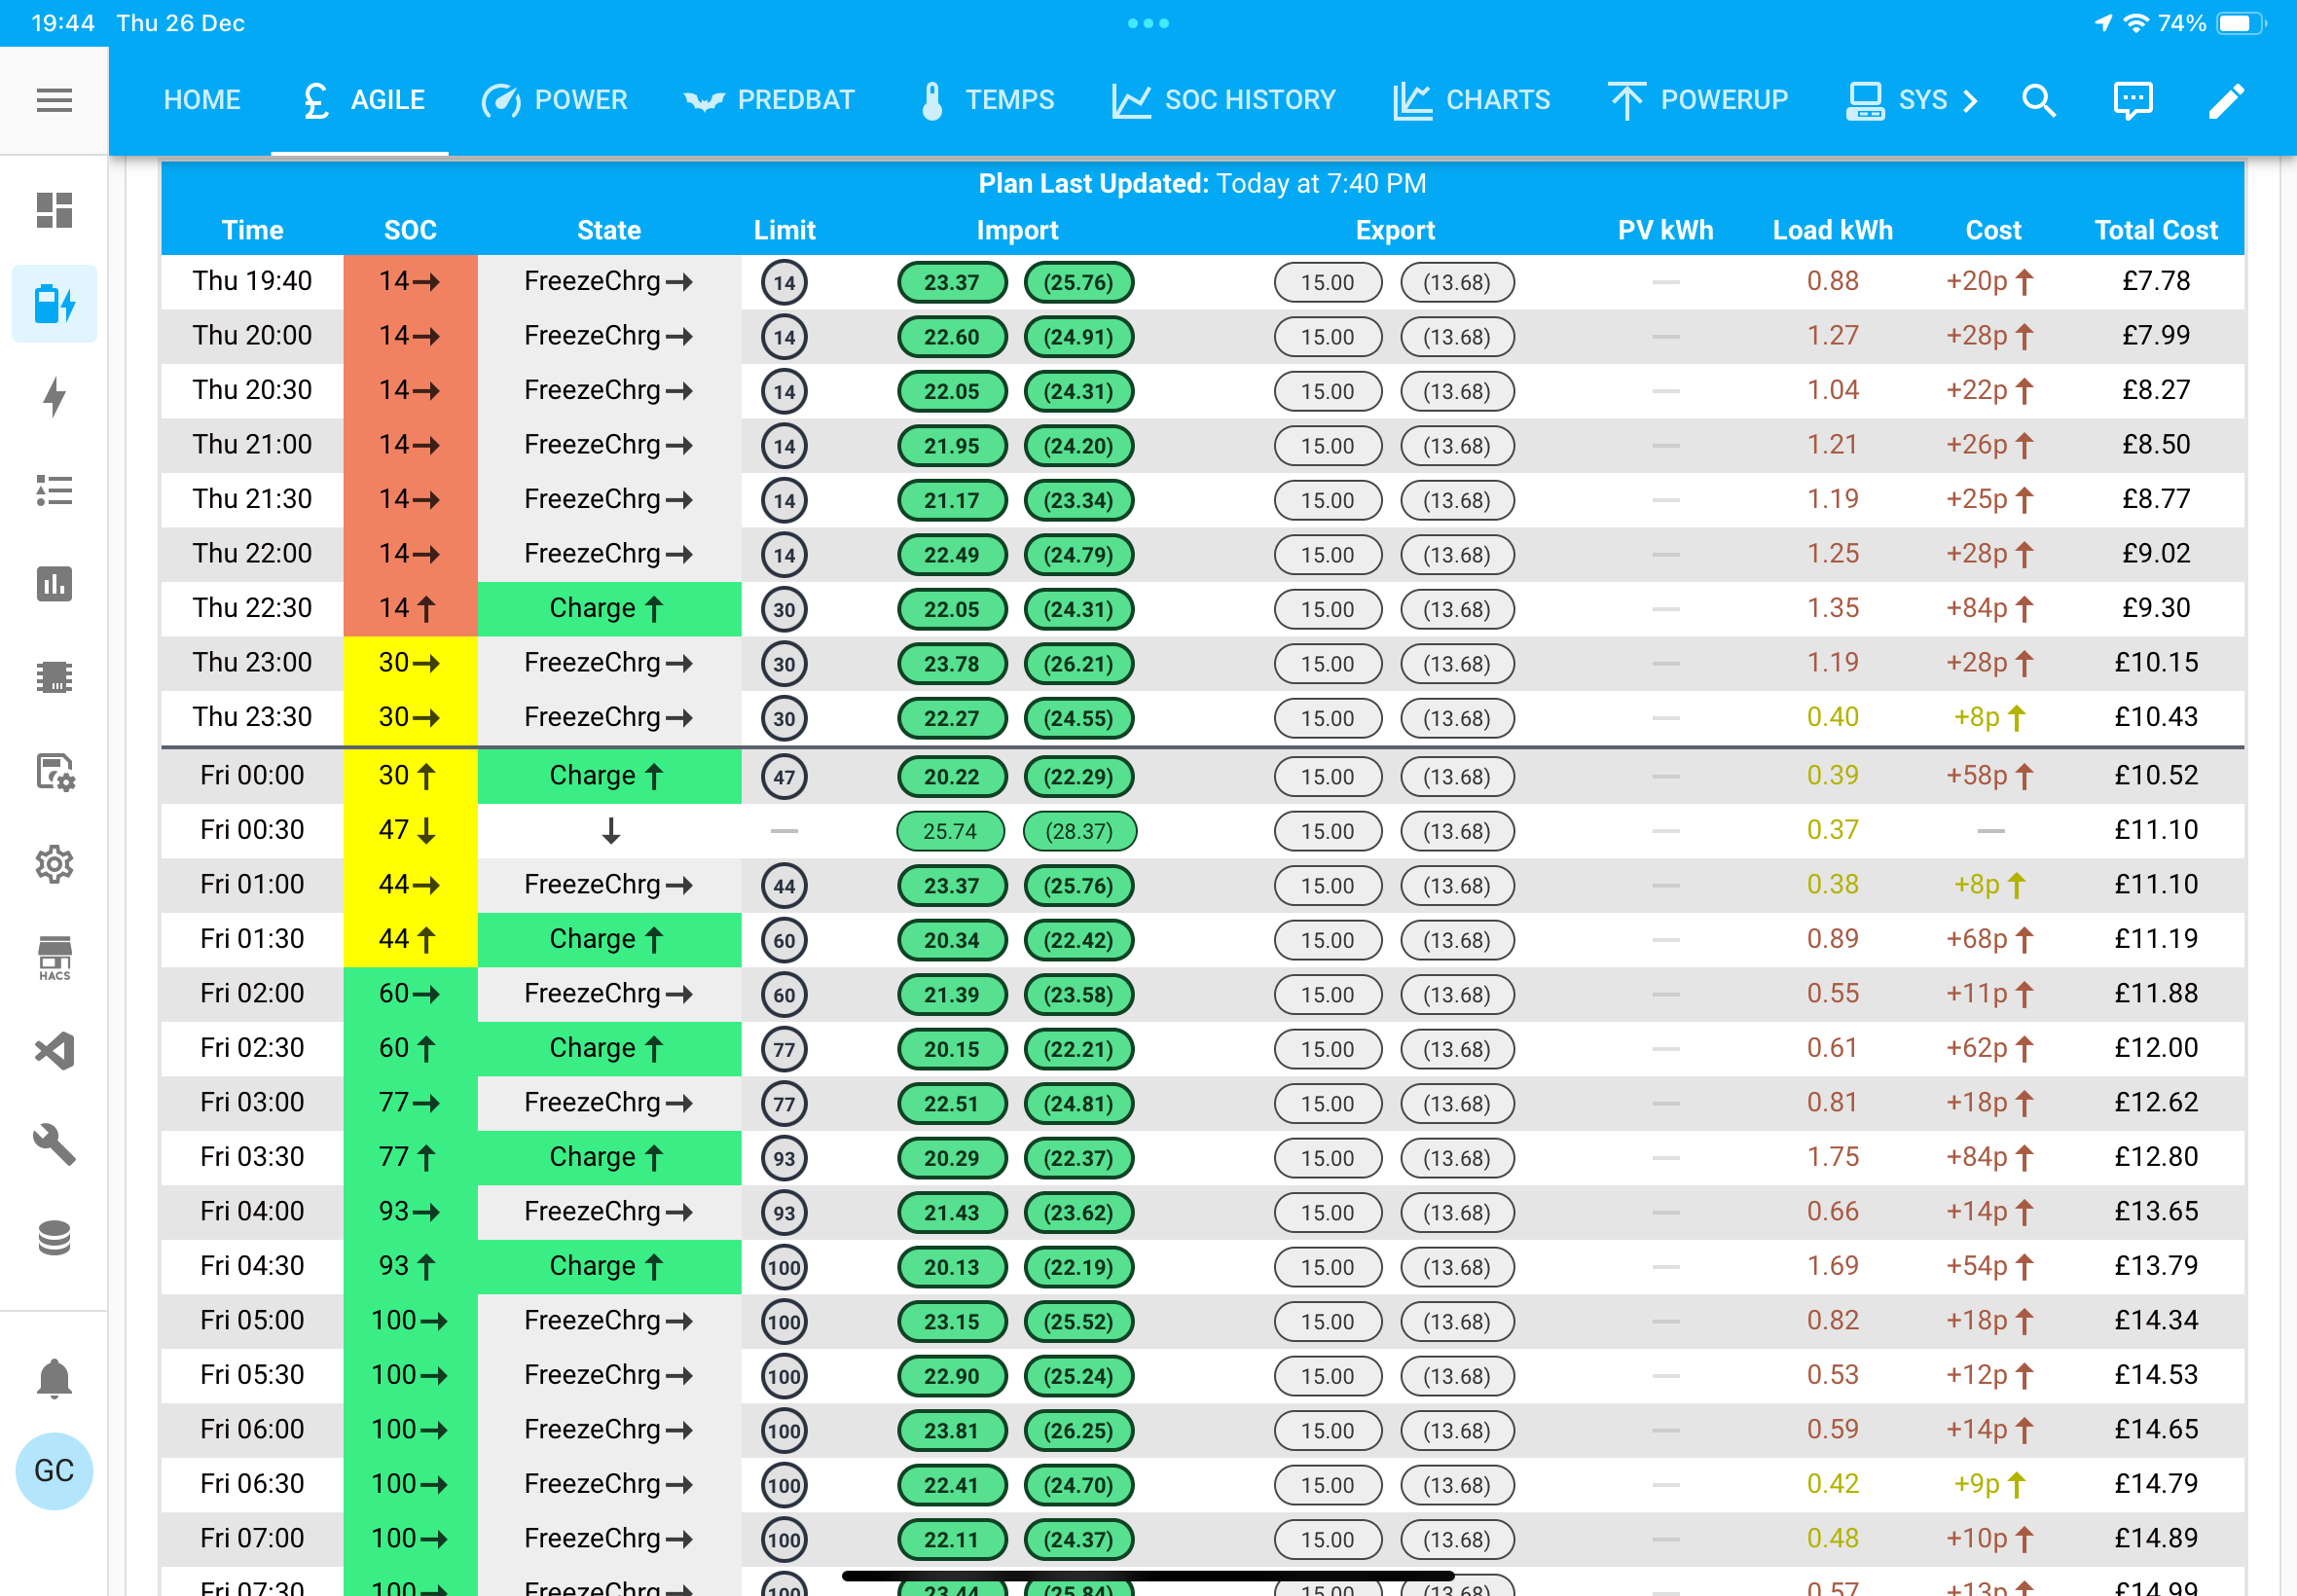2297x1596 pixels.
Task: Open the notifications bell icon
Action: click(x=54, y=1378)
